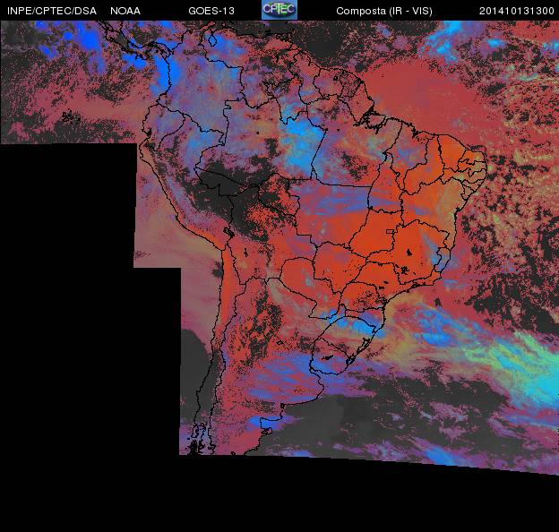Click the NOAA label in the header
The image size is (559, 532).
pos(125,11)
